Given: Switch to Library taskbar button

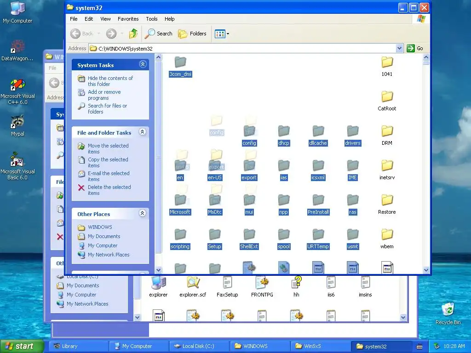Looking at the screenshot, I should (78, 346).
